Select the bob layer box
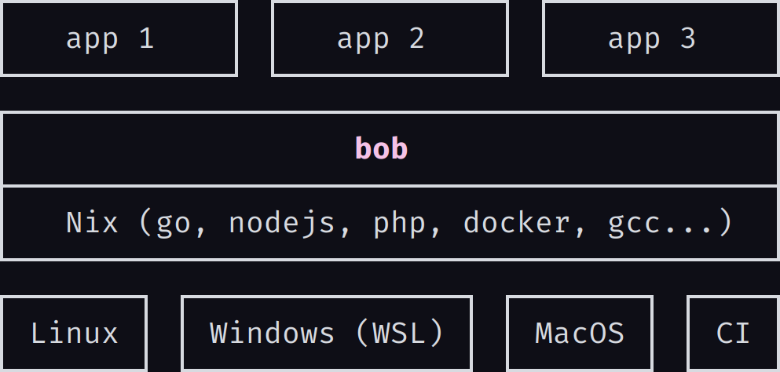Screen dimensions: 780x372 [390, 149]
